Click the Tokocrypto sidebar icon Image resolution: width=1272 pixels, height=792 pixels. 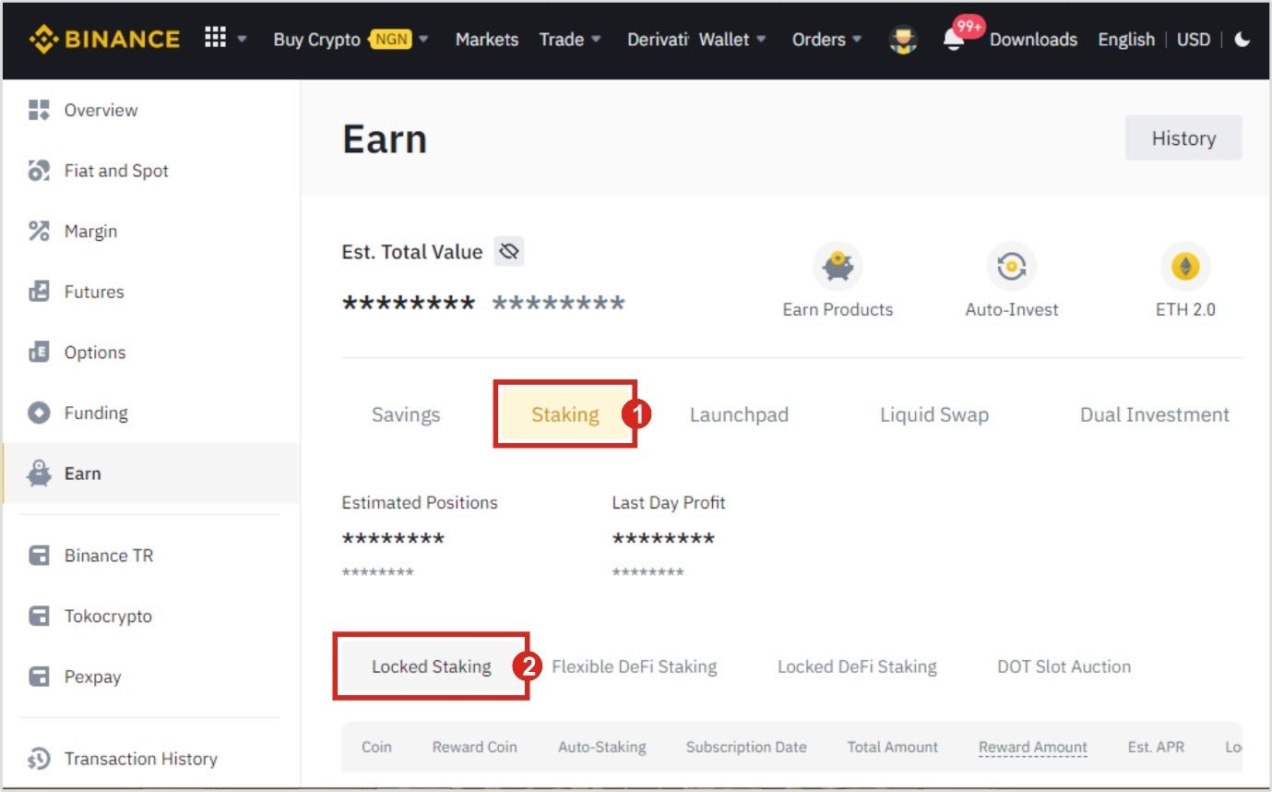coord(39,616)
